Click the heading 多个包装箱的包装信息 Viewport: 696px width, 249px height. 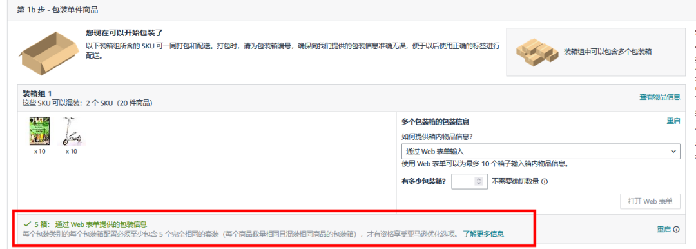[x=436, y=121]
